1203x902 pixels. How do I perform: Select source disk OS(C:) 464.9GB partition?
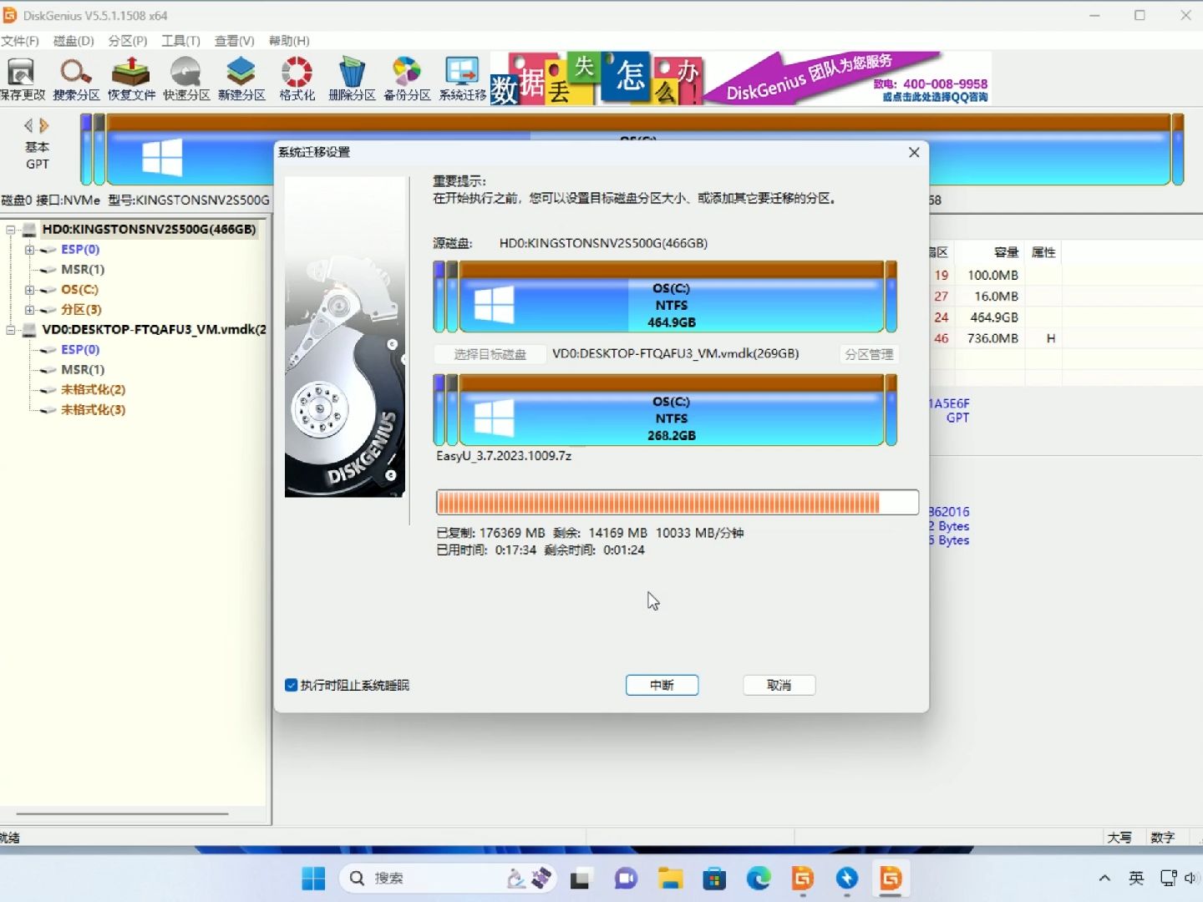(x=672, y=297)
